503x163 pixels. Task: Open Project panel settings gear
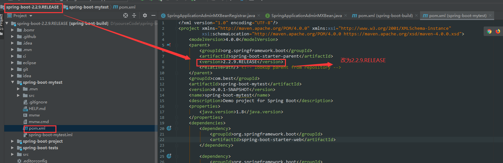click(145, 15)
